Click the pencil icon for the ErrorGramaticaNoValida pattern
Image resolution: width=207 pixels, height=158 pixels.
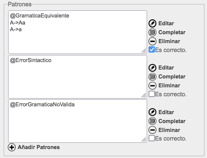(x=153, y=112)
